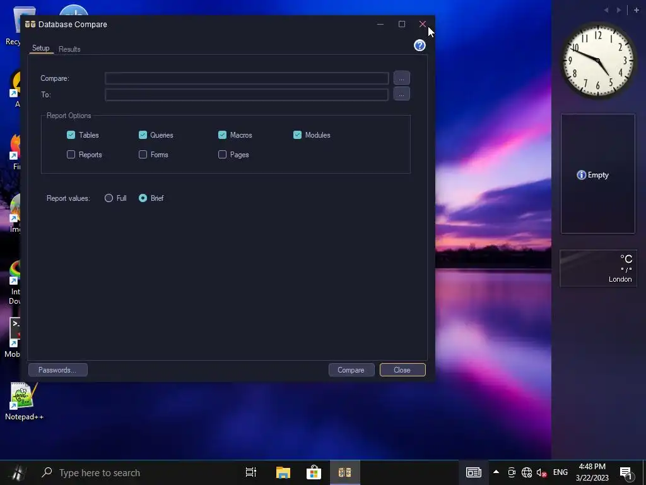Close Database Compare via title bar X
Screen dimensions: 646x485
point(422,25)
